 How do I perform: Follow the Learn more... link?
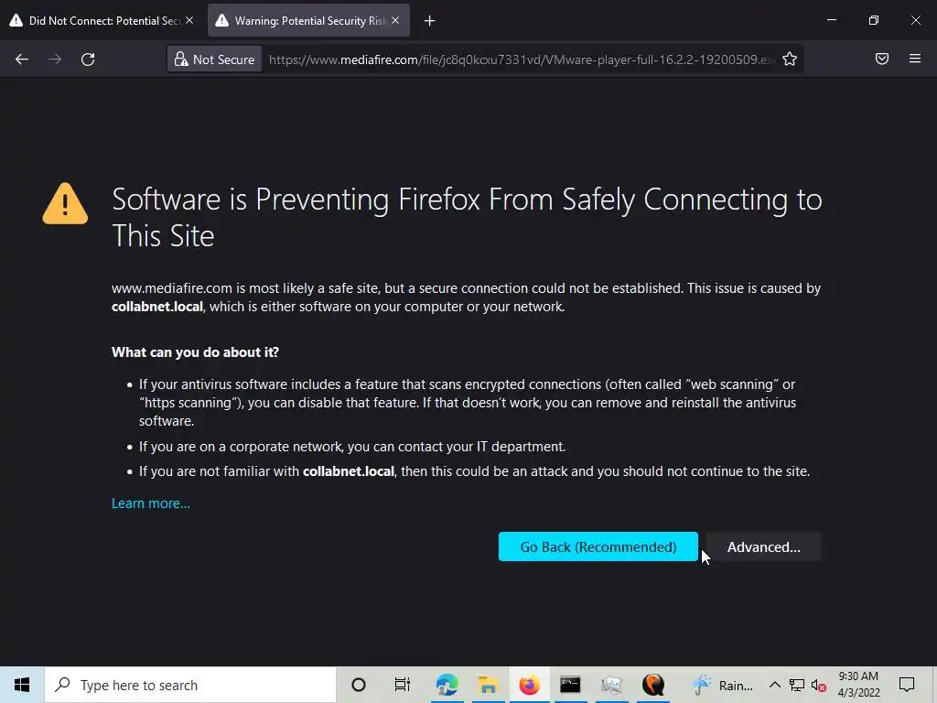coord(151,503)
